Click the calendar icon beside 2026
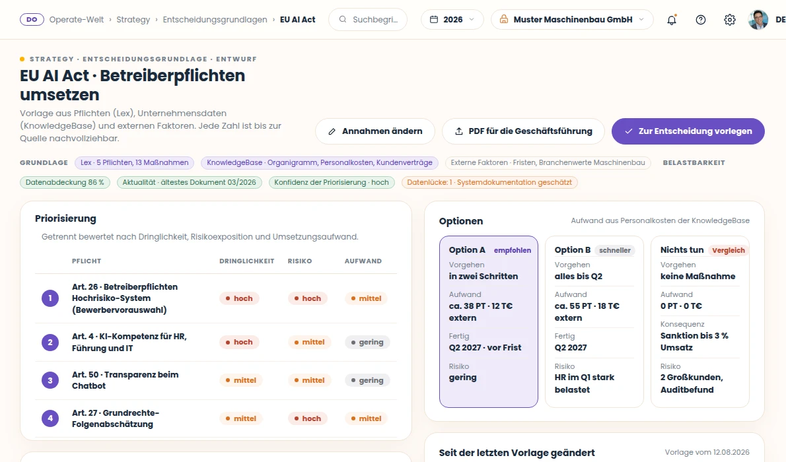Image resolution: width=786 pixels, height=462 pixels. click(434, 20)
